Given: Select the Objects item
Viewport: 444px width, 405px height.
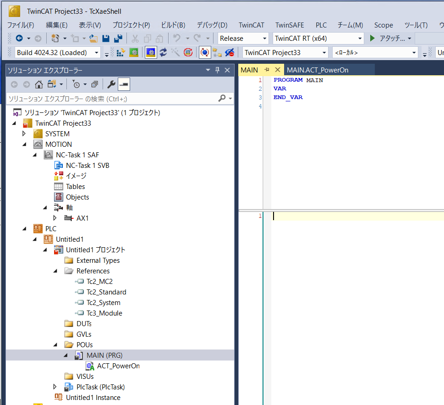Looking at the screenshot, I should 77,197.
